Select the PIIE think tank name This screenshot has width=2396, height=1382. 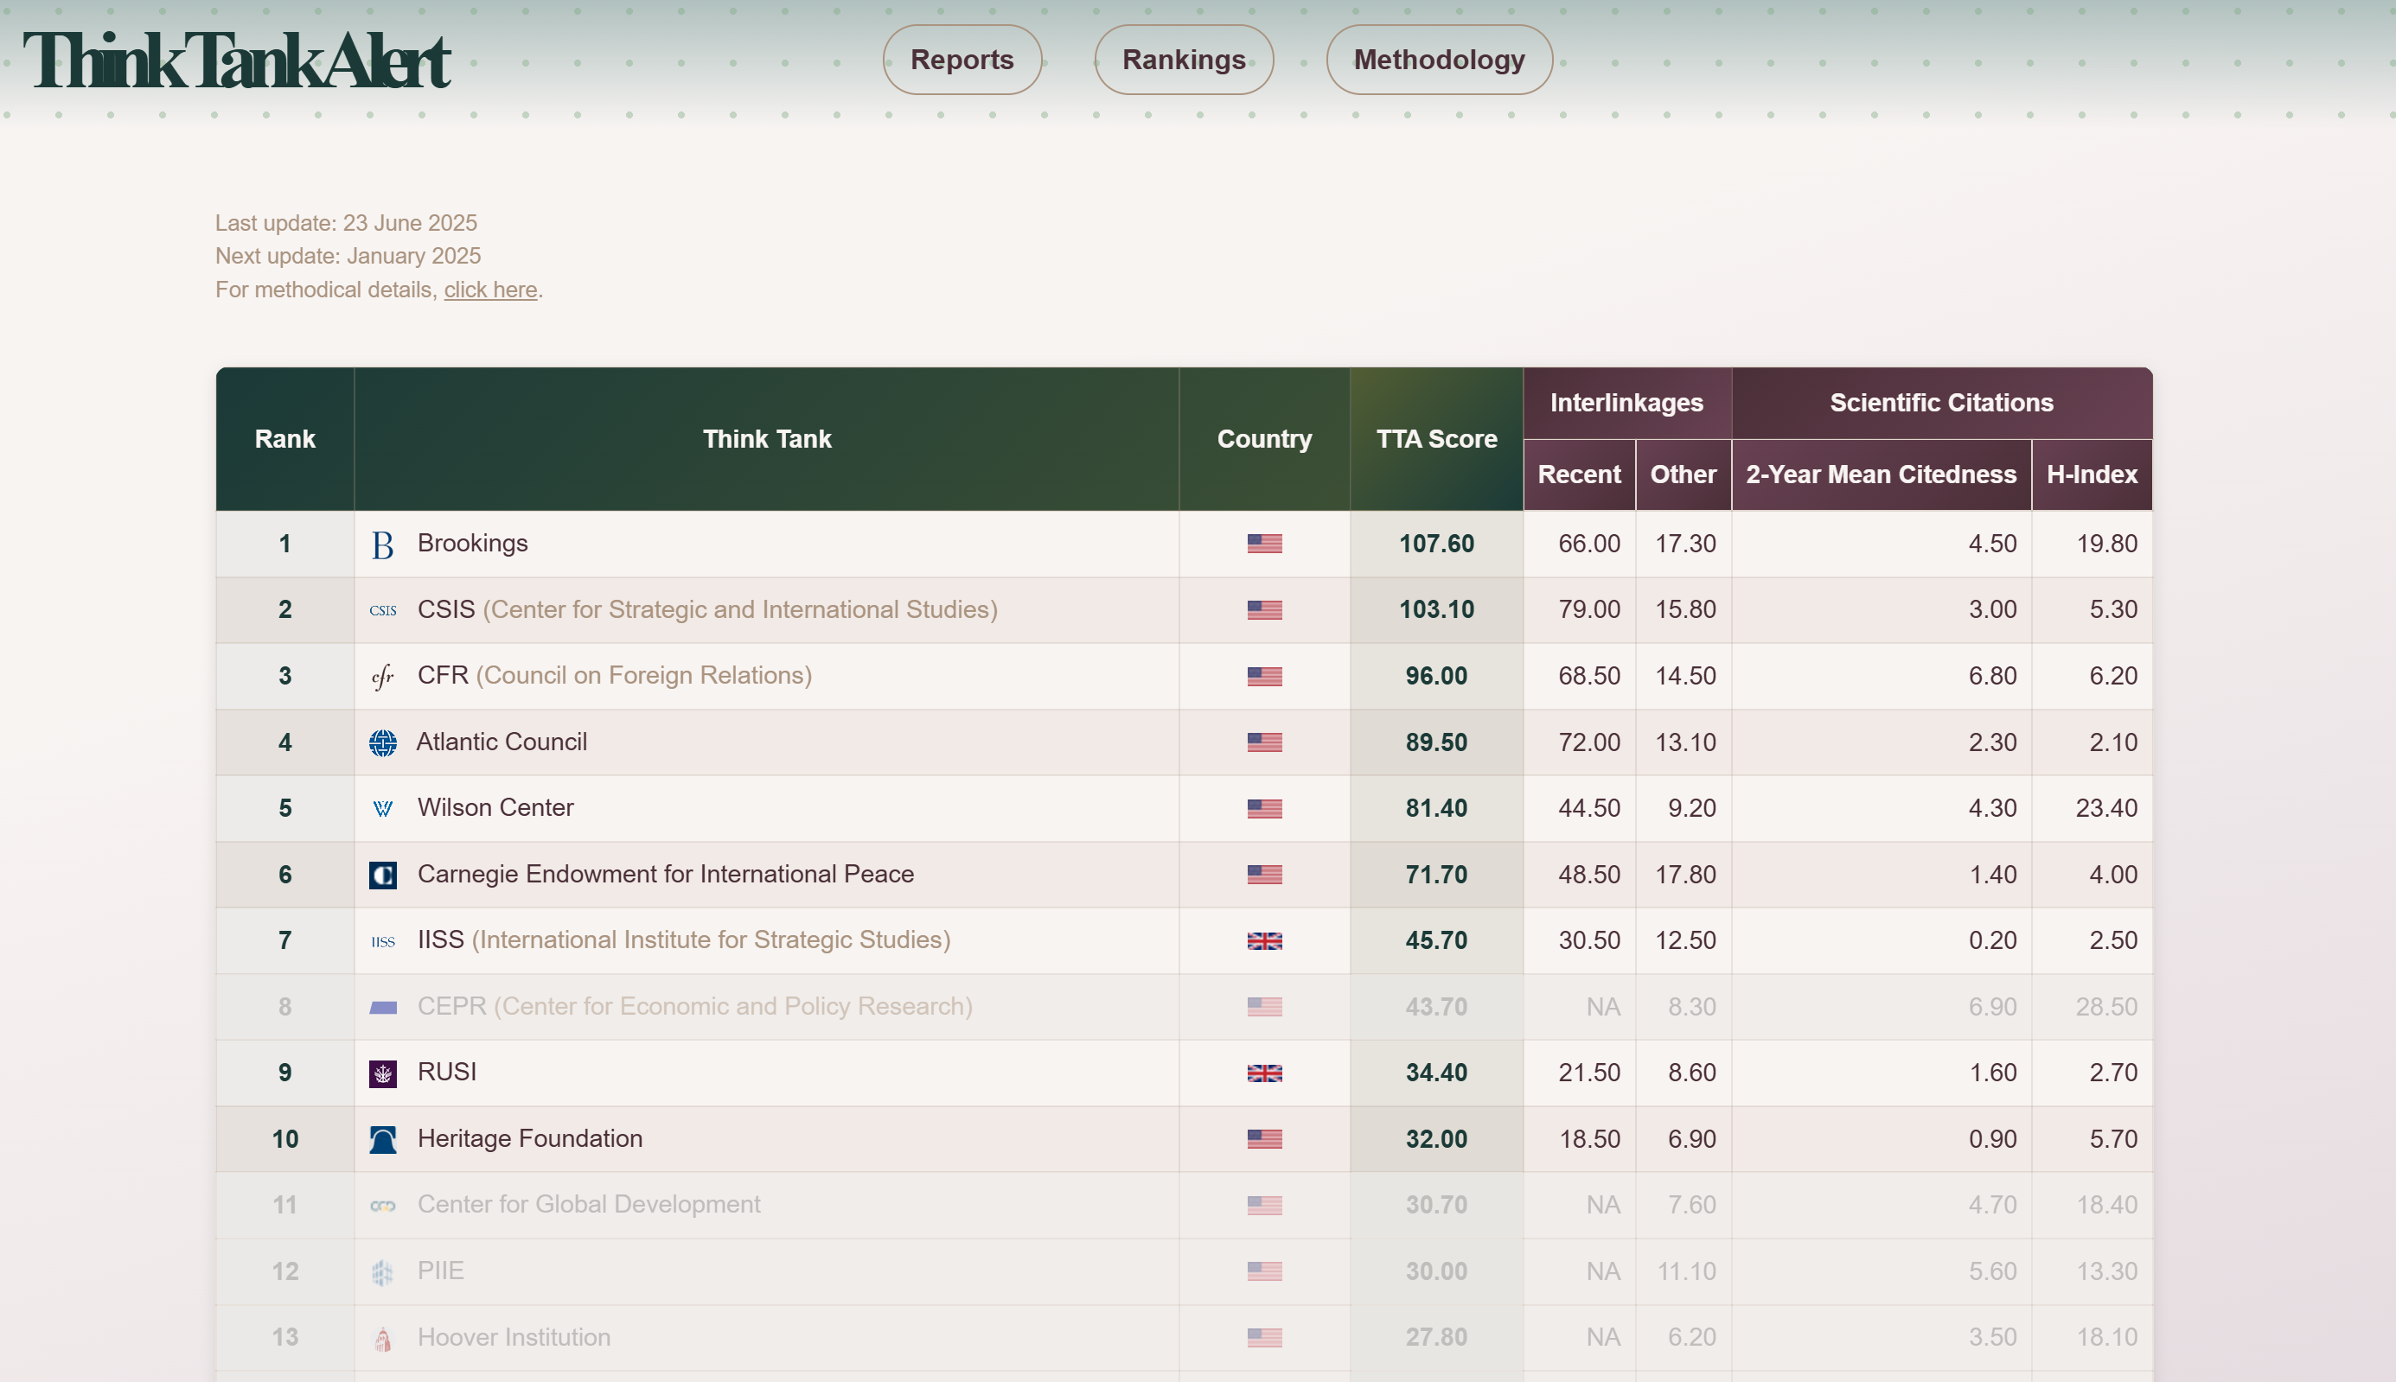pos(440,1270)
